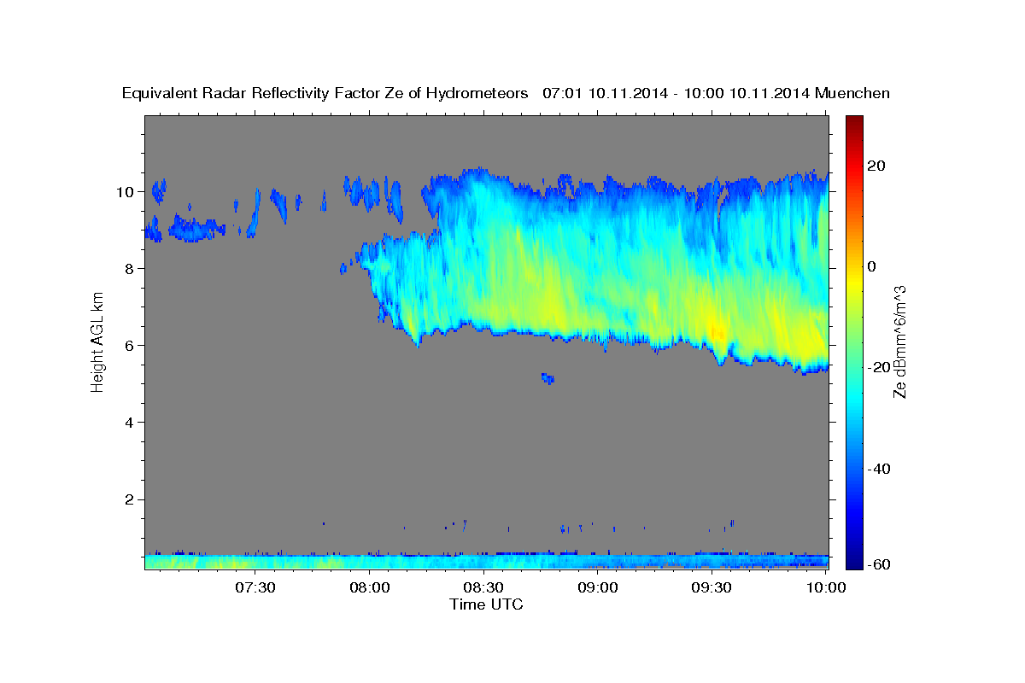Click the colorbar value label '-60'
The width and height of the screenshot is (1025, 683).
[880, 564]
